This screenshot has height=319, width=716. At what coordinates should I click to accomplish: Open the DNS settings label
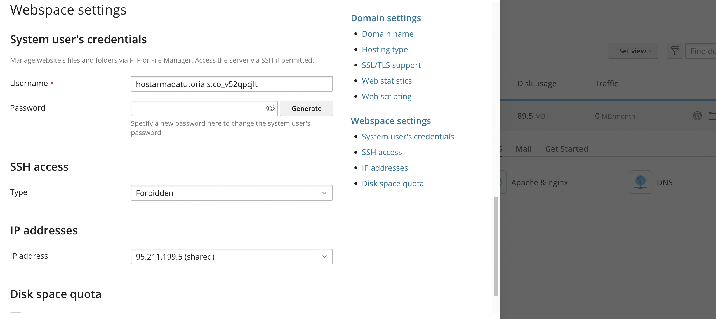665,182
